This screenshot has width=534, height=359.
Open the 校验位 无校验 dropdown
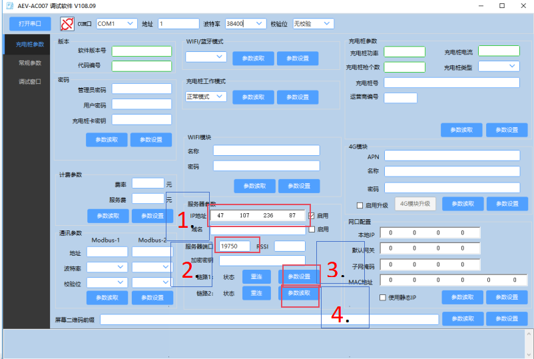(x=312, y=24)
